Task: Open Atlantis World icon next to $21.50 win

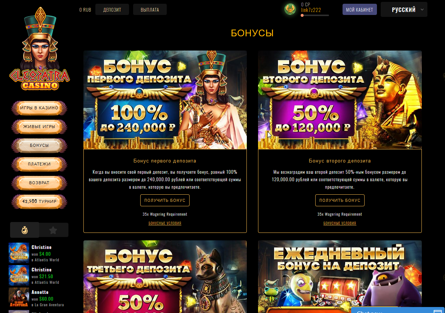Action: 19,275
